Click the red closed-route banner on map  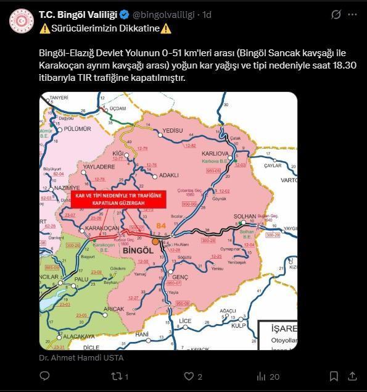118,199
